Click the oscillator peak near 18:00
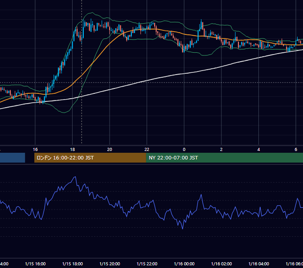303x268 pixels. [x=75, y=177]
